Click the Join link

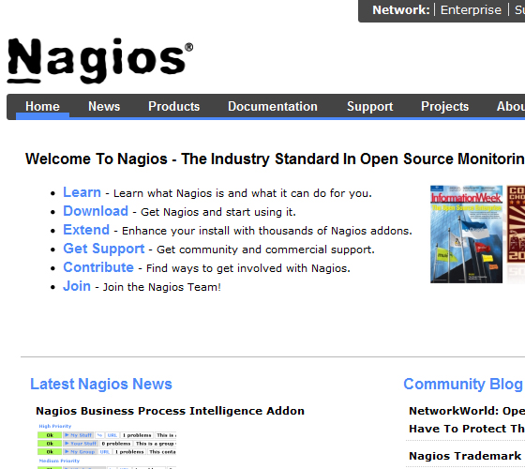tap(77, 286)
